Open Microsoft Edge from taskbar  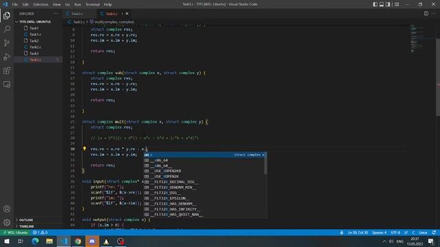coord(35,241)
